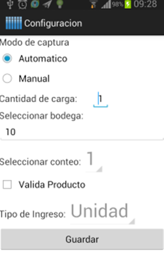This screenshot has width=164, height=270.
Task: Select the Manual capture mode
Action: coord(26,79)
